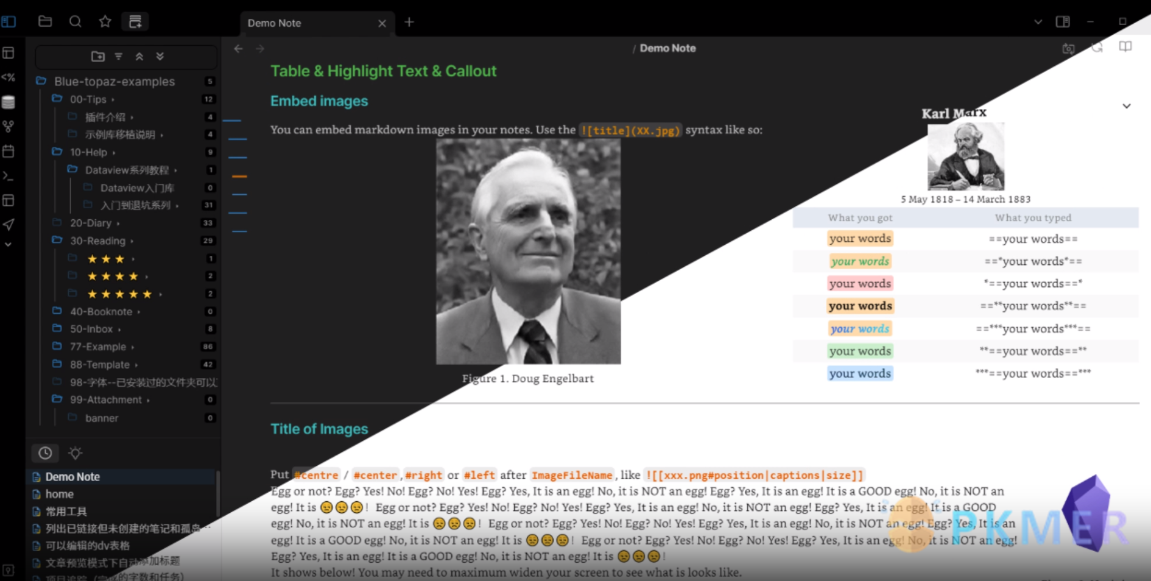Image resolution: width=1151 pixels, height=581 pixels.
Task: Open the search magnifier icon
Action: pos(75,22)
